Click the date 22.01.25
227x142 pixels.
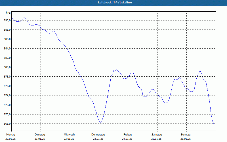(69, 139)
